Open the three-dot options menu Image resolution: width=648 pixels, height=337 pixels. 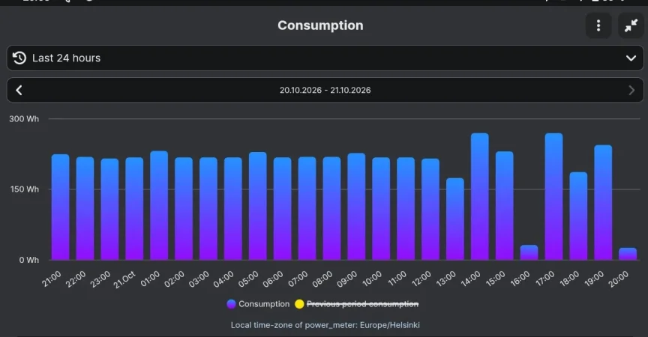pos(598,25)
